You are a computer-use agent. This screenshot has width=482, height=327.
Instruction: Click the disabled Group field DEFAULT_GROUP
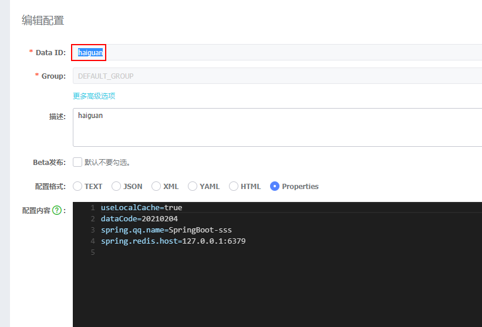pyautogui.click(x=277, y=76)
